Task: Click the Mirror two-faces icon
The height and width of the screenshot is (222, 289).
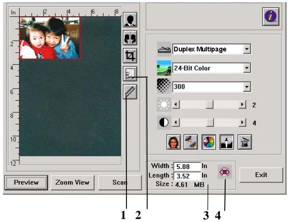Action: coord(130,38)
